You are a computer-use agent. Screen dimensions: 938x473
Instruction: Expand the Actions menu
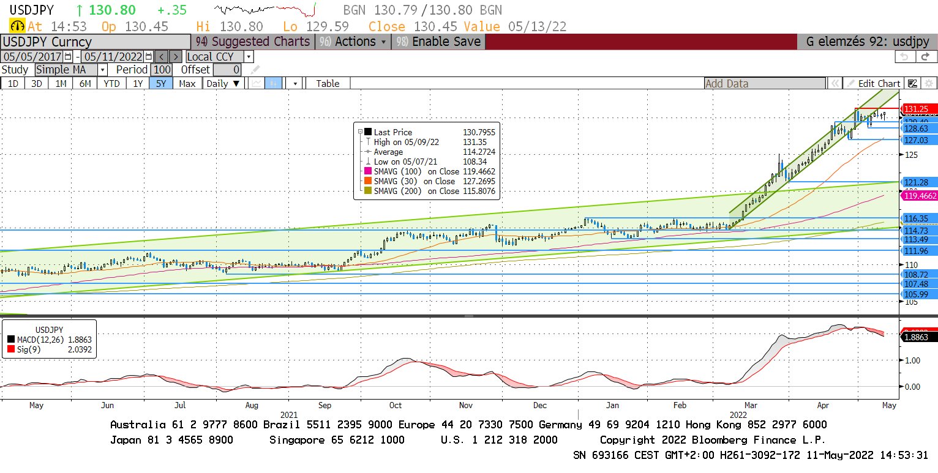pos(354,42)
